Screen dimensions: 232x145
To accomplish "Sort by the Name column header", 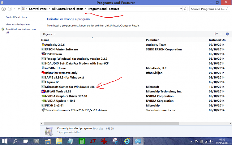I will [45, 40].
